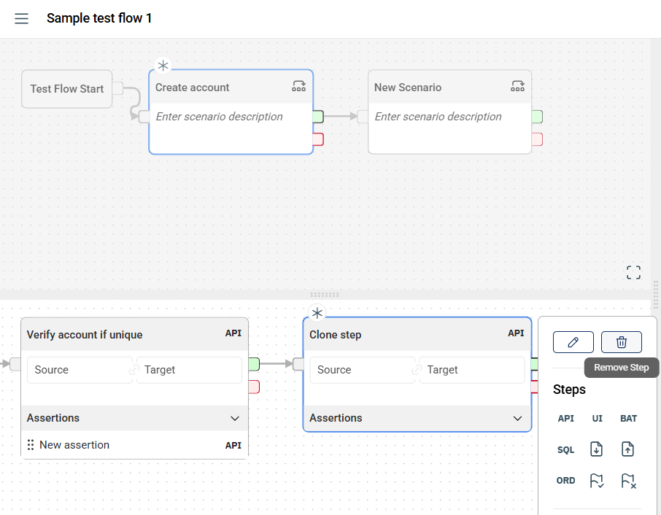Click scenario icon on Create account node

pos(299,87)
